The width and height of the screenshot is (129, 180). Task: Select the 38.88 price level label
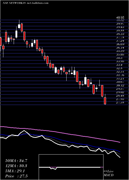click(120, 31)
